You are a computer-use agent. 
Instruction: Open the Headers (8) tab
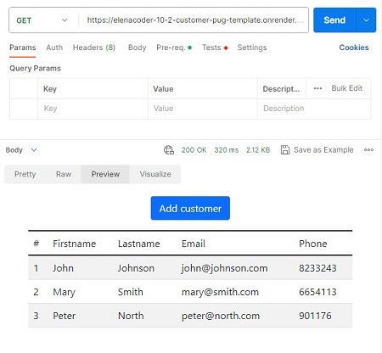click(x=94, y=48)
